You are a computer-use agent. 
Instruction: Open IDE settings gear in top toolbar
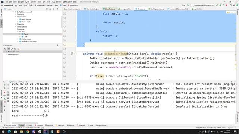[234, 5]
